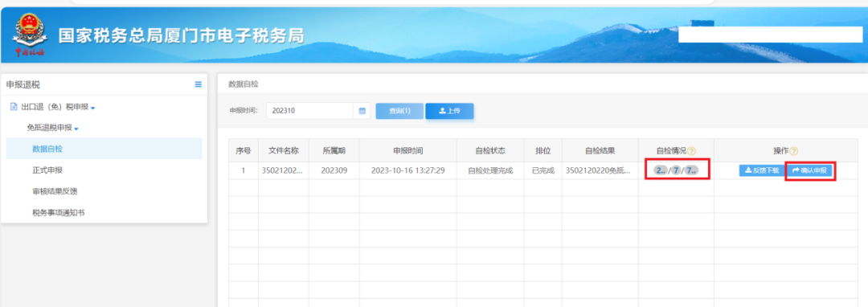Click the 自检结果 column header

tap(600, 150)
